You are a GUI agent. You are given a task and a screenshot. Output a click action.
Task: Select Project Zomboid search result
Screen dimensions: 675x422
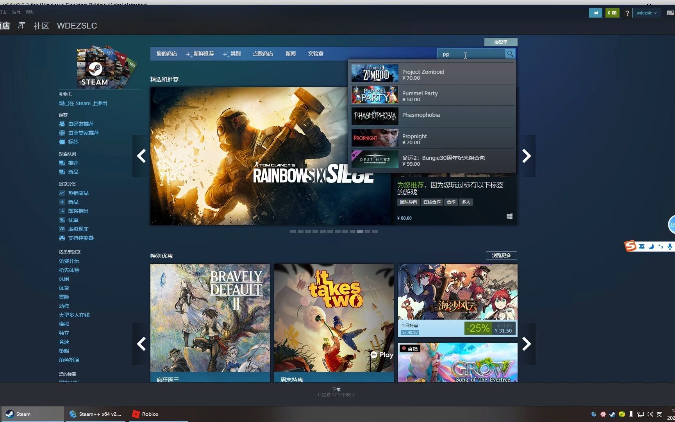pyautogui.click(x=432, y=73)
